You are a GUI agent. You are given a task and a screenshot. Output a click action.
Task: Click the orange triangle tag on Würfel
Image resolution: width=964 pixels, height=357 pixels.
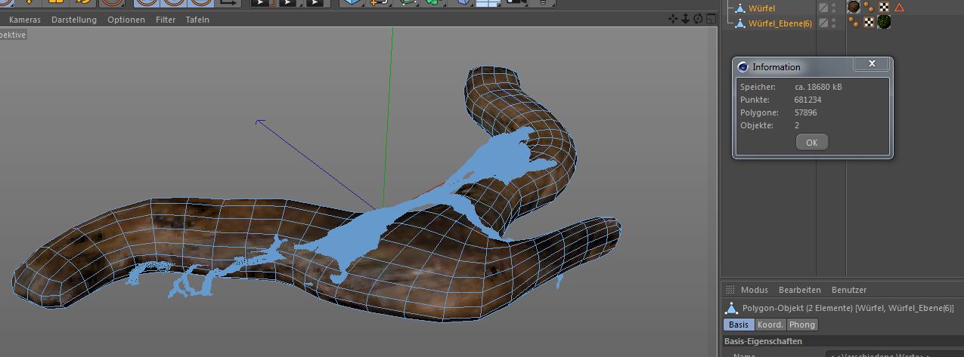[x=899, y=8]
